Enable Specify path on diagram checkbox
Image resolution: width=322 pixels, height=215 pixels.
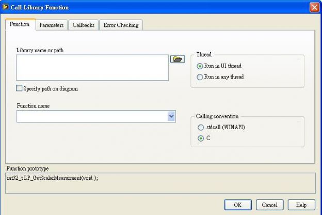pos(19,88)
